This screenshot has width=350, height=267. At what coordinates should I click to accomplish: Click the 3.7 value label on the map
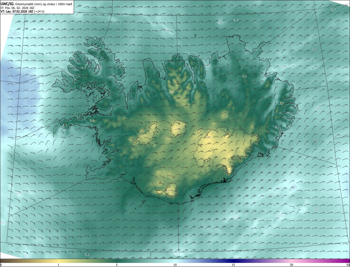tap(282, 103)
